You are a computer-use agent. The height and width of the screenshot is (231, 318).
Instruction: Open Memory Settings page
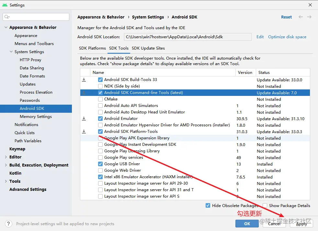coord(36,117)
